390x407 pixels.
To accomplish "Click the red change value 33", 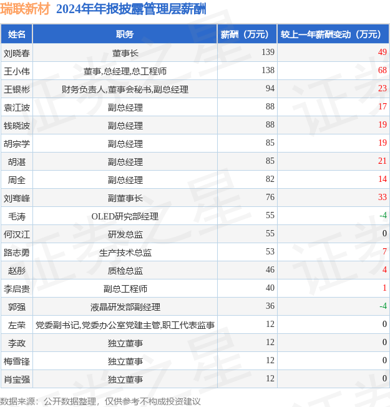I will pyautogui.click(x=383, y=197).
